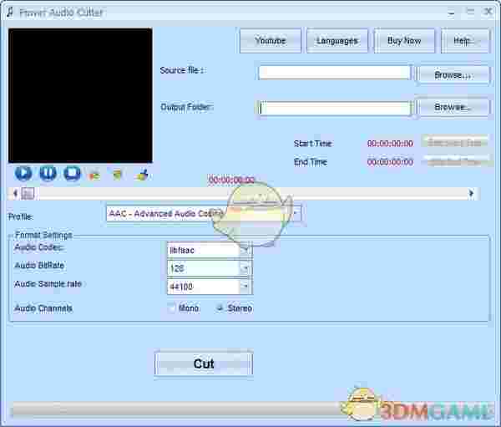The height and width of the screenshot is (427, 501).
Task: Focus the Output Folder text field
Action: point(334,108)
